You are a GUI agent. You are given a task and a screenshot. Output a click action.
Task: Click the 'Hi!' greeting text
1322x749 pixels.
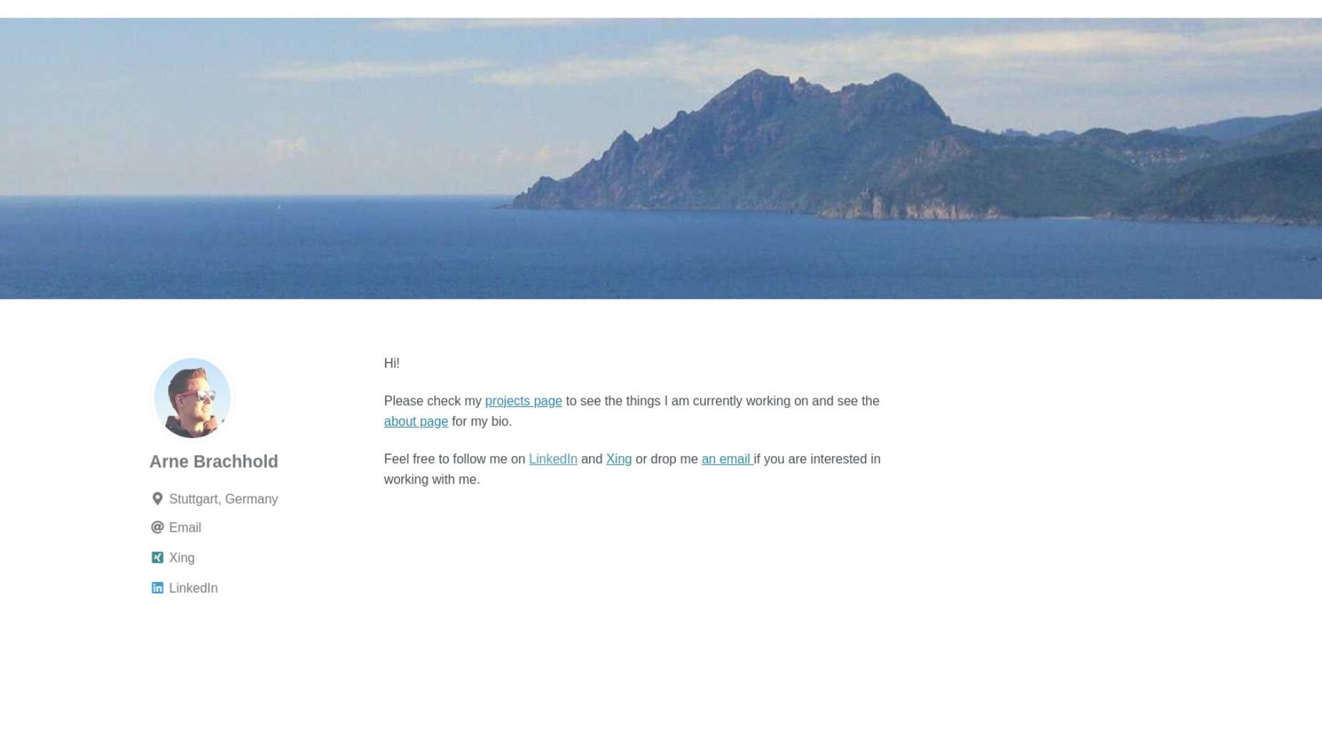(391, 363)
